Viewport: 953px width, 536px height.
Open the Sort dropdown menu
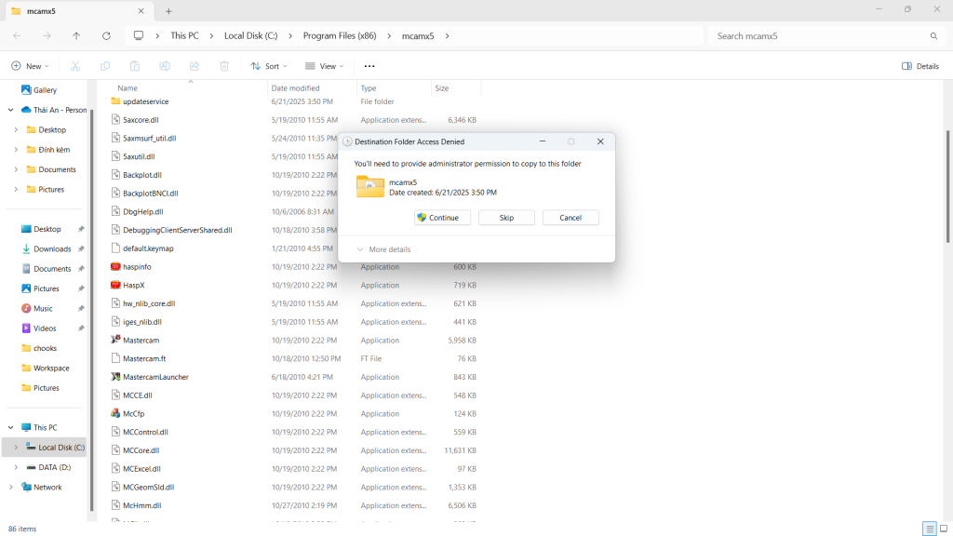click(x=269, y=66)
